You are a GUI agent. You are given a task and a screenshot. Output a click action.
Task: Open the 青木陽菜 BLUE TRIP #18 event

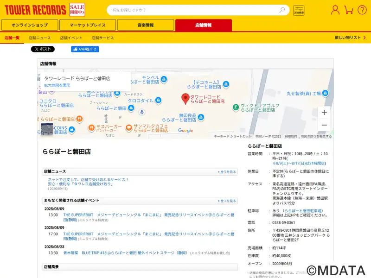pyautogui.click(x=125, y=253)
